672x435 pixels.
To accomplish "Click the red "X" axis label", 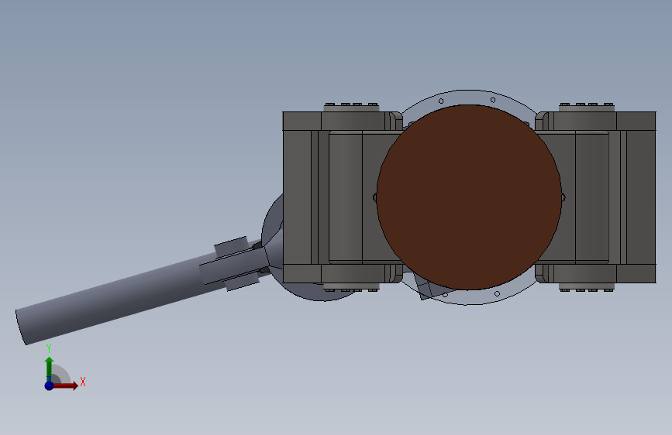I will coord(83,382).
